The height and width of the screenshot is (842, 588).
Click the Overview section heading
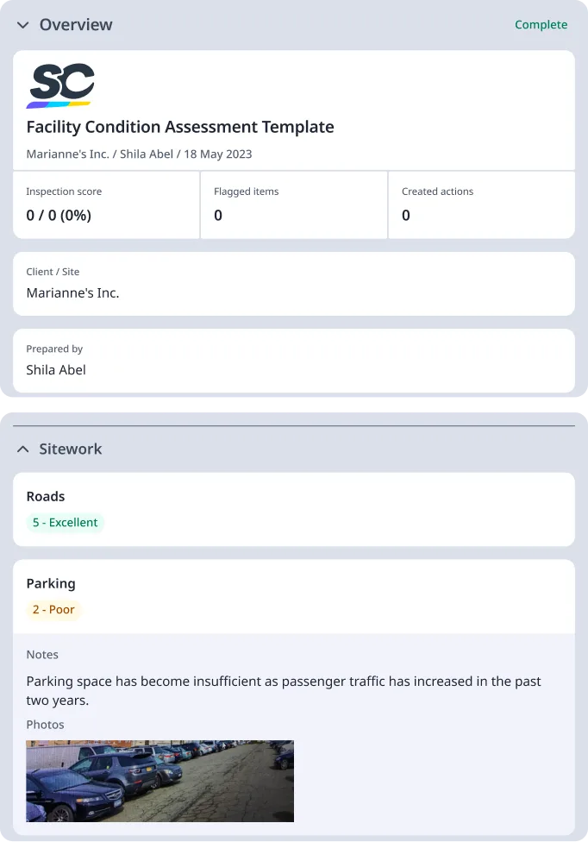pyautogui.click(x=76, y=25)
